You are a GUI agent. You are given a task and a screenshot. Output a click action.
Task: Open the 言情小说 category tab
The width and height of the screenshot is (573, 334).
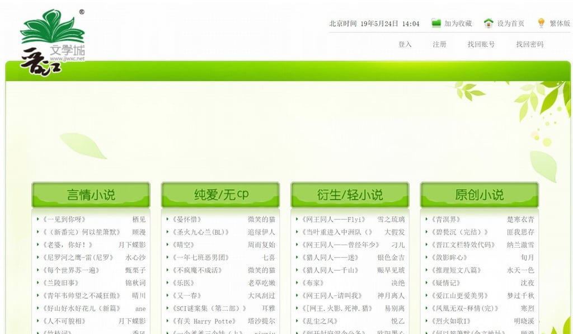pyautogui.click(x=91, y=195)
